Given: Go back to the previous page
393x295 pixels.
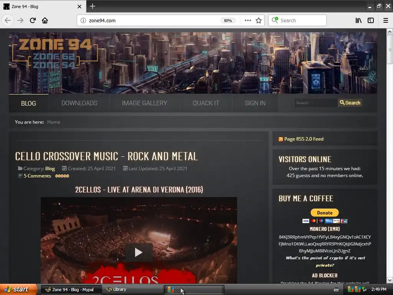Looking at the screenshot, I should click(x=8, y=20).
